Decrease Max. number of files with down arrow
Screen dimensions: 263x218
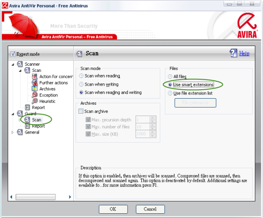[x=152, y=128]
